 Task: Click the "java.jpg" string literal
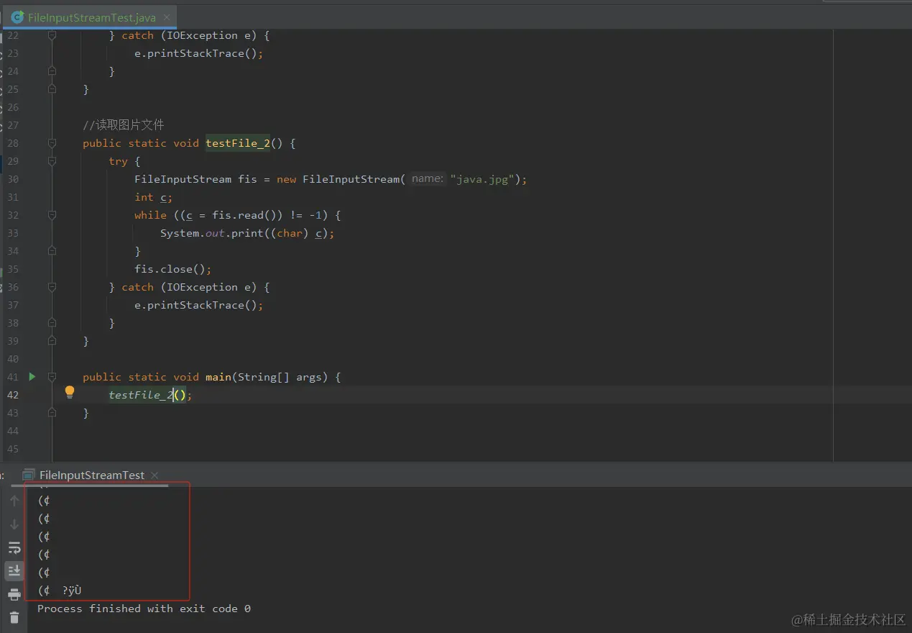pos(482,179)
